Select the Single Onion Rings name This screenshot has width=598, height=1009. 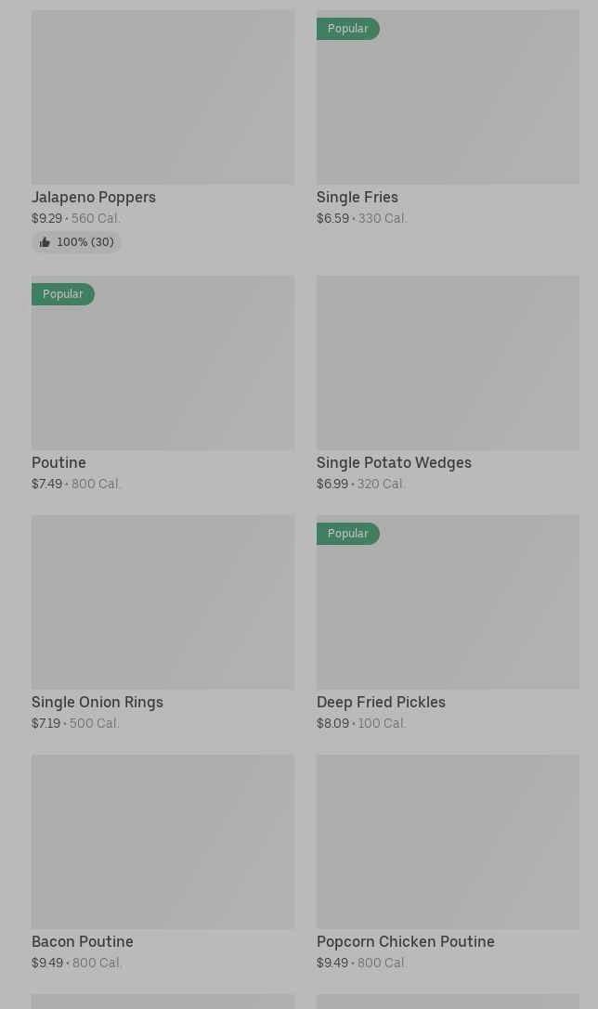click(x=97, y=702)
